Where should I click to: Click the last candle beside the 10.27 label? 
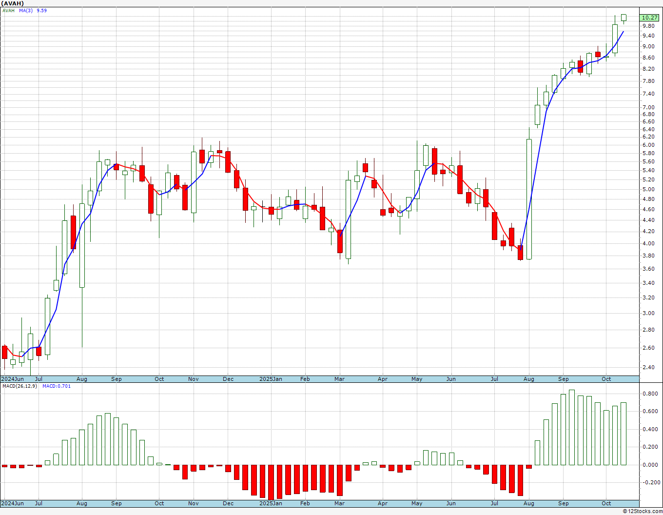coord(624,18)
